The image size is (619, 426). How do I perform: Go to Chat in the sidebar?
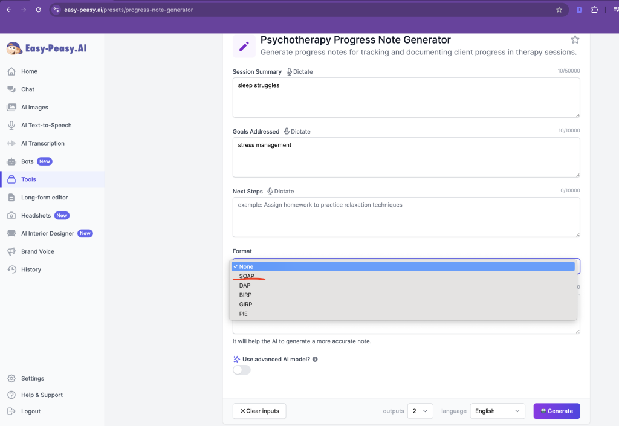coord(28,89)
